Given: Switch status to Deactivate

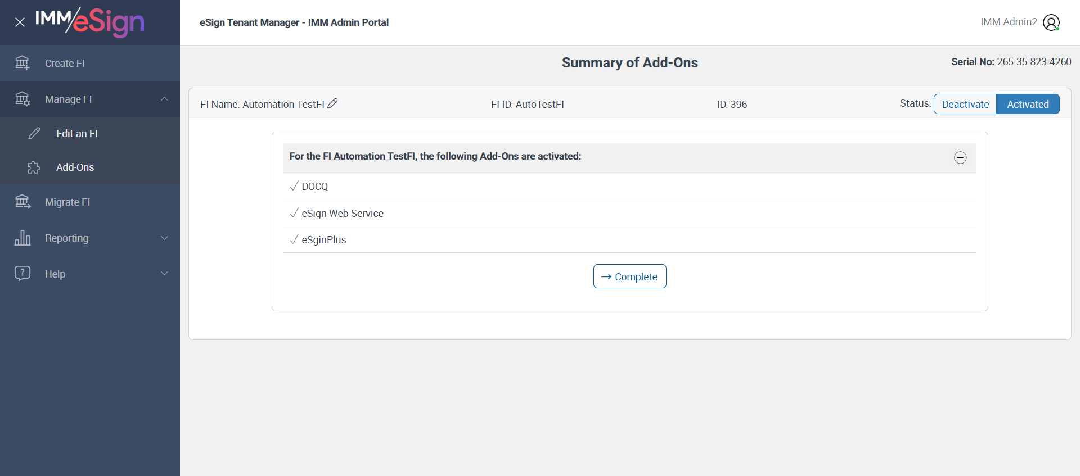Looking at the screenshot, I should coord(965,104).
